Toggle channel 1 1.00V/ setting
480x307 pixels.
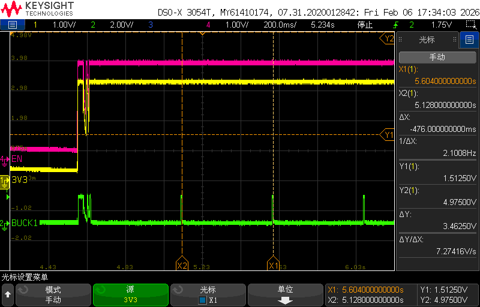[x=55, y=25]
